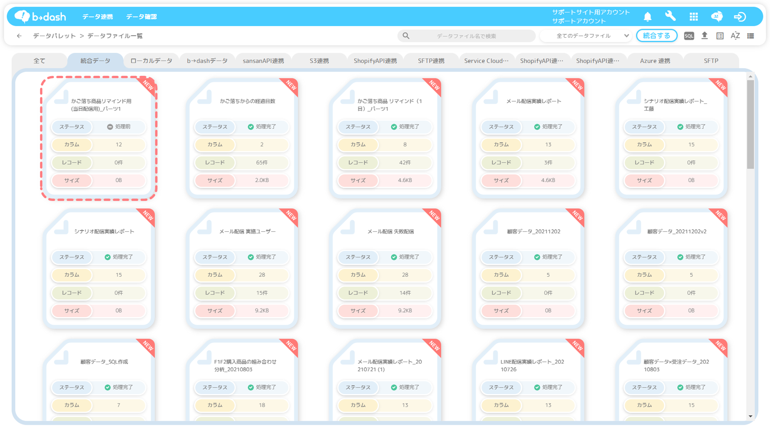Screen dimensions: 770x433
Task: Click the support chat bird icon
Action: (x=717, y=17)
